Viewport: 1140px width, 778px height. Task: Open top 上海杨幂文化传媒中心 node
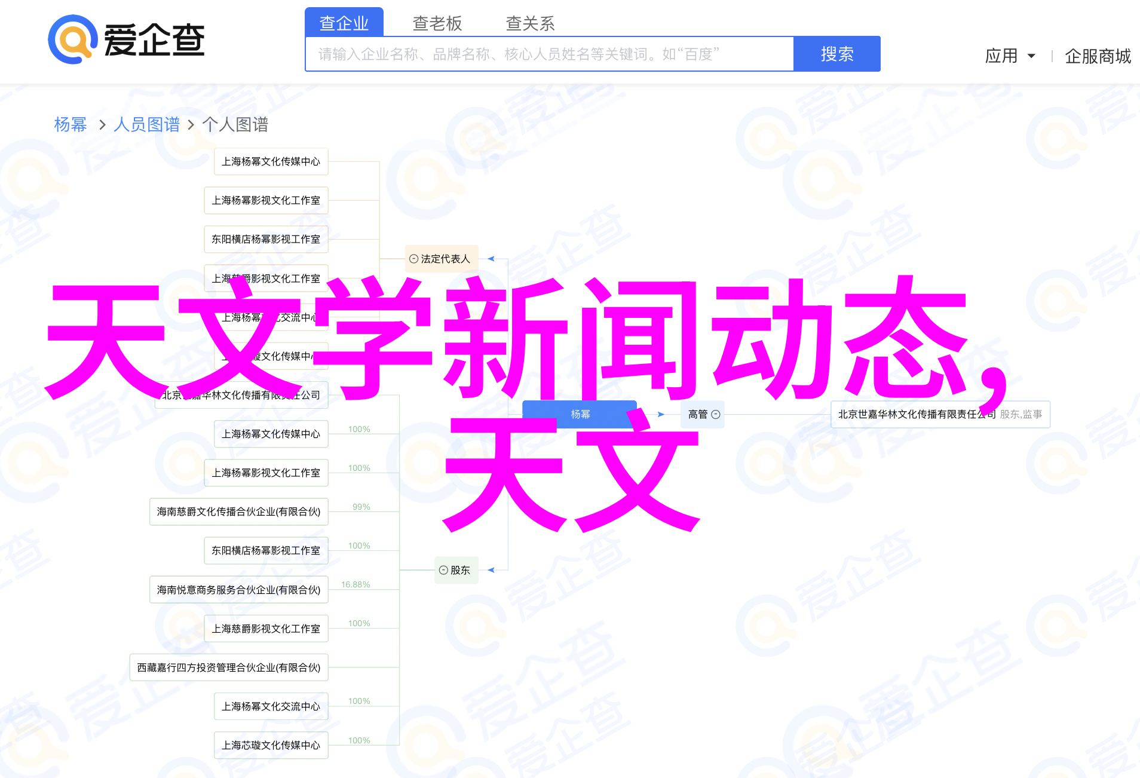(271, 161)
